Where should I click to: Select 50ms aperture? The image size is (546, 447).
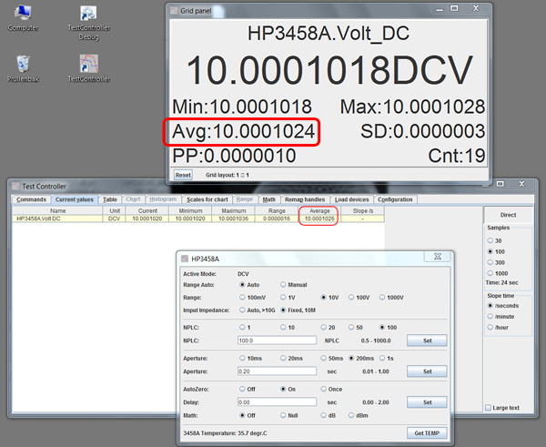pos(323,358)
